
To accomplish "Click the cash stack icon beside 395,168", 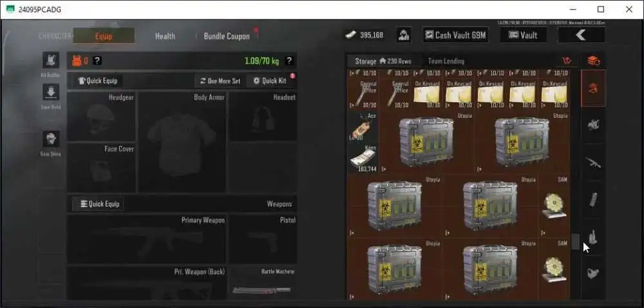I will (x=350, y=35).
